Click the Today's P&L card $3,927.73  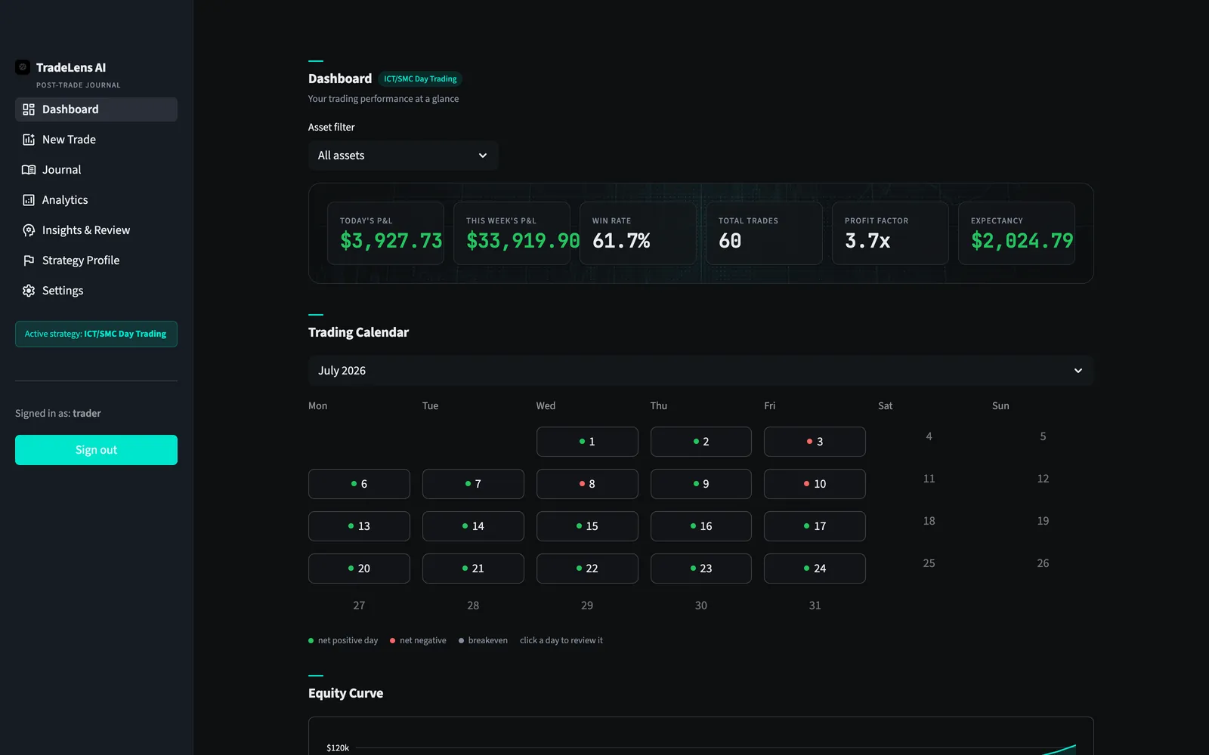click(x=385, y=233)
